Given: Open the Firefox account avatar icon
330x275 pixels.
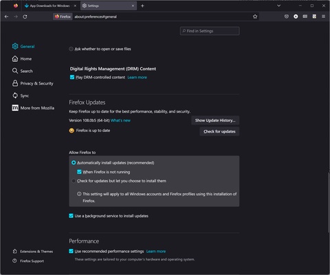Looking at the screenshot, I should click(x=296, y=16).
